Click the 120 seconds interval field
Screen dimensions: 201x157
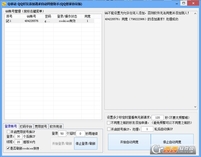coord(157,117)
